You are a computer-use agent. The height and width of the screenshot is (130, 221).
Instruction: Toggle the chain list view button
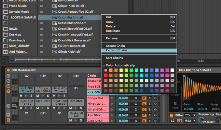tap(8, 91)
